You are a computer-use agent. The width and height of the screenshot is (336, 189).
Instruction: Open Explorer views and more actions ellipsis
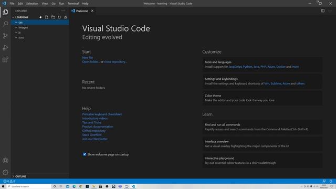click(x=63, y=10)
